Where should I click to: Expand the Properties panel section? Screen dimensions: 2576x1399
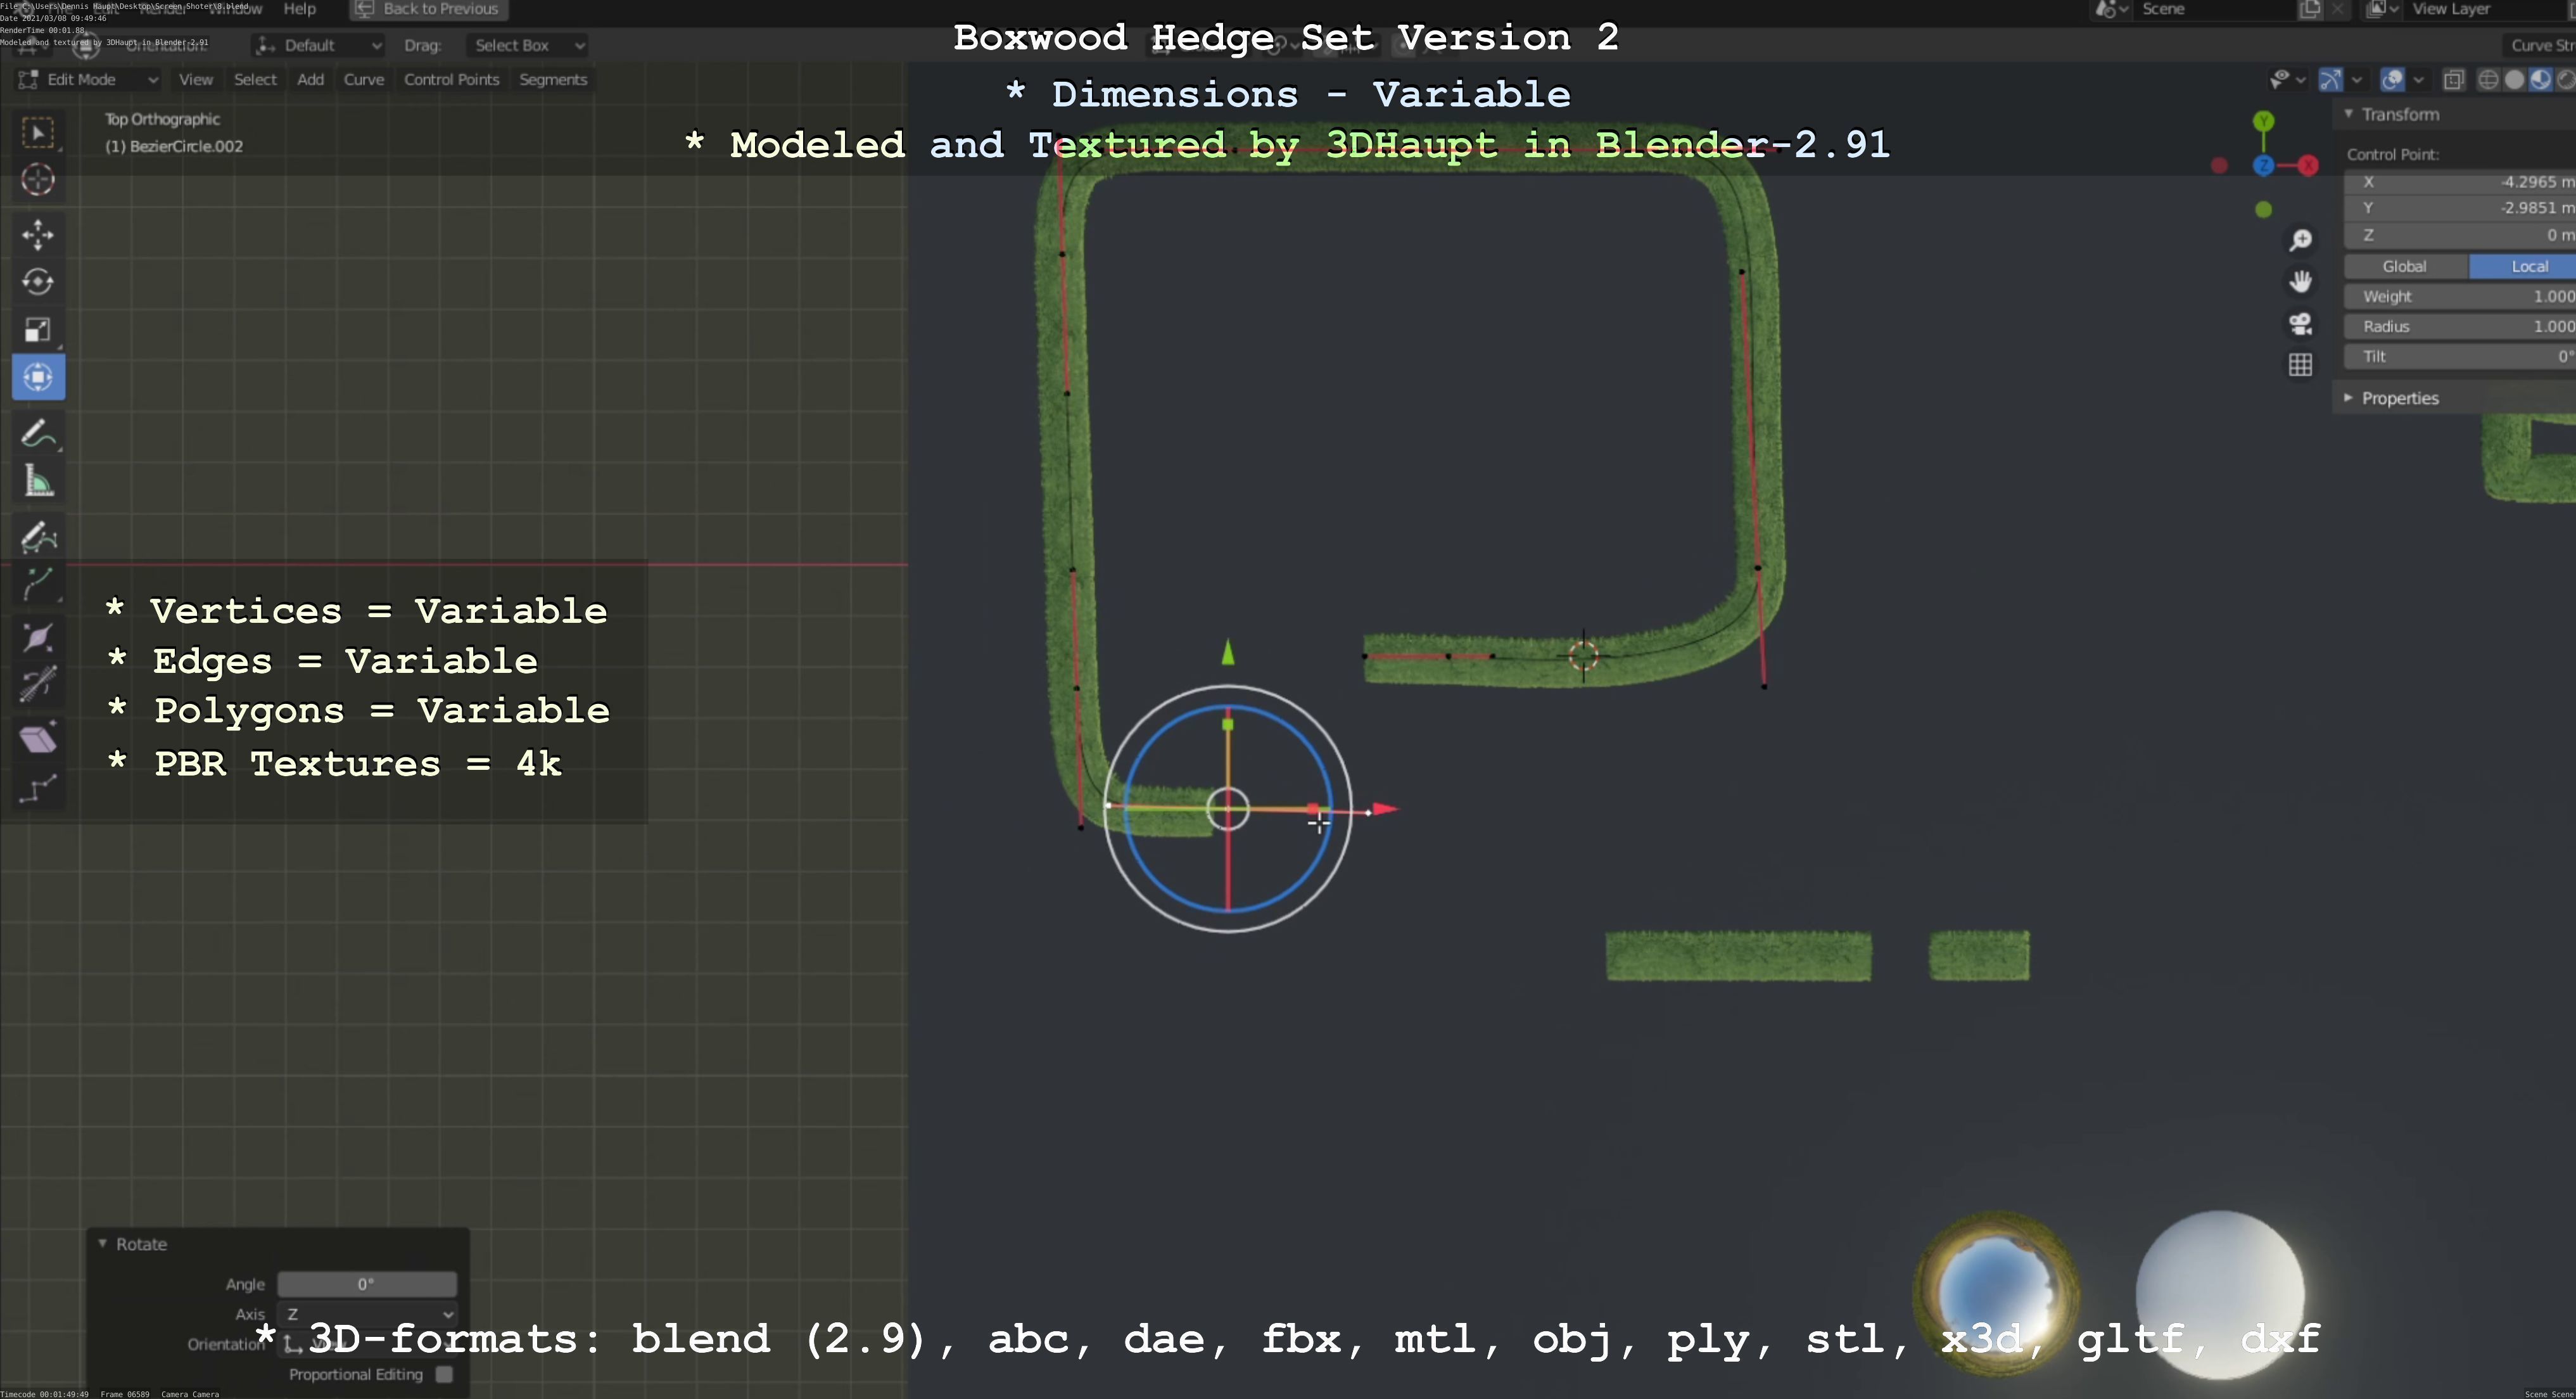[x=2399, y=398]
